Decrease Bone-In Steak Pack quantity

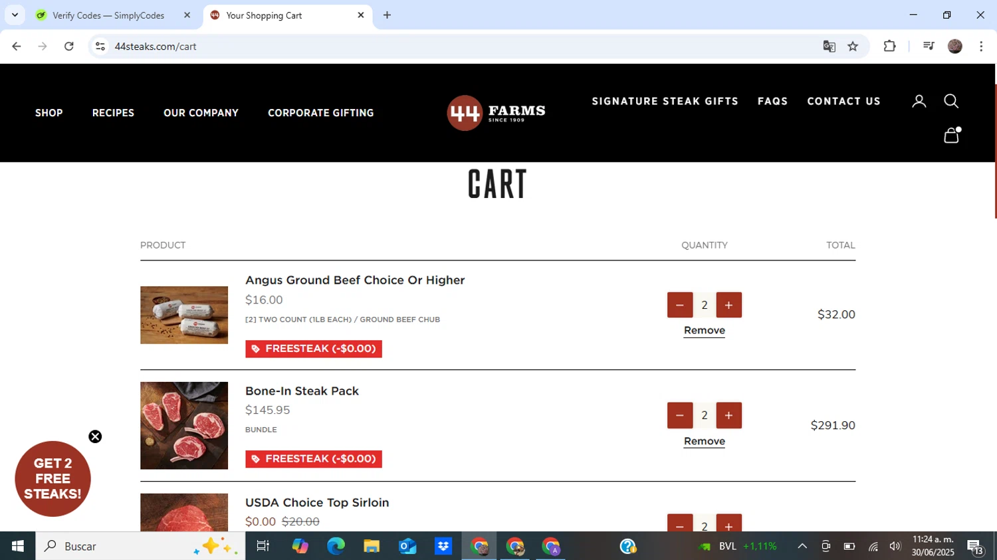[679, 415]
